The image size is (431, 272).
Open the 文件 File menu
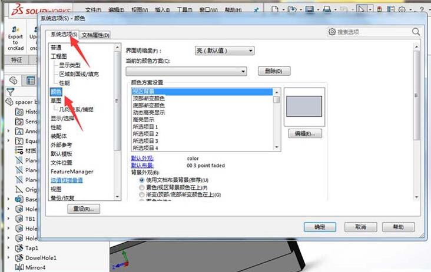coord(93,10)
